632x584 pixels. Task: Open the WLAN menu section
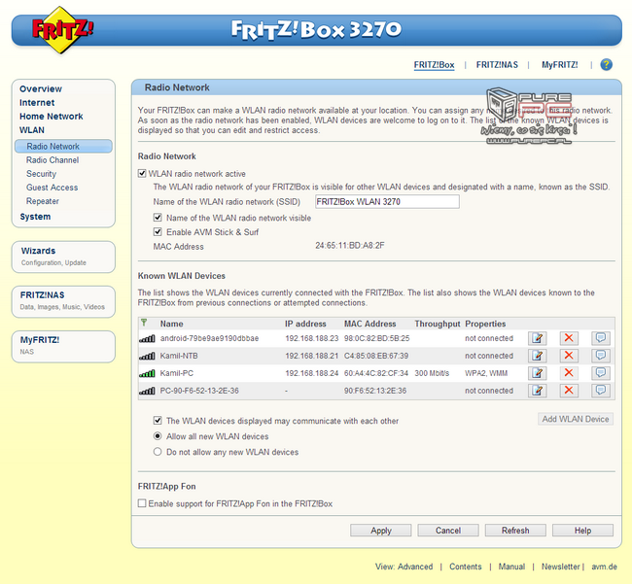point(32,130)
